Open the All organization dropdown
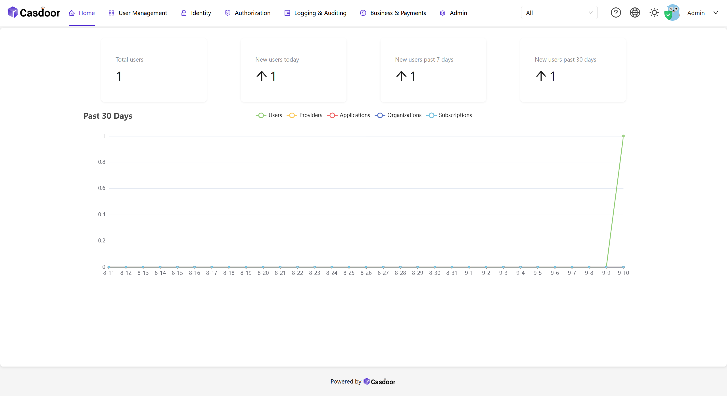The height and width of the screenshot is (396, 727). tap(559, 13)
